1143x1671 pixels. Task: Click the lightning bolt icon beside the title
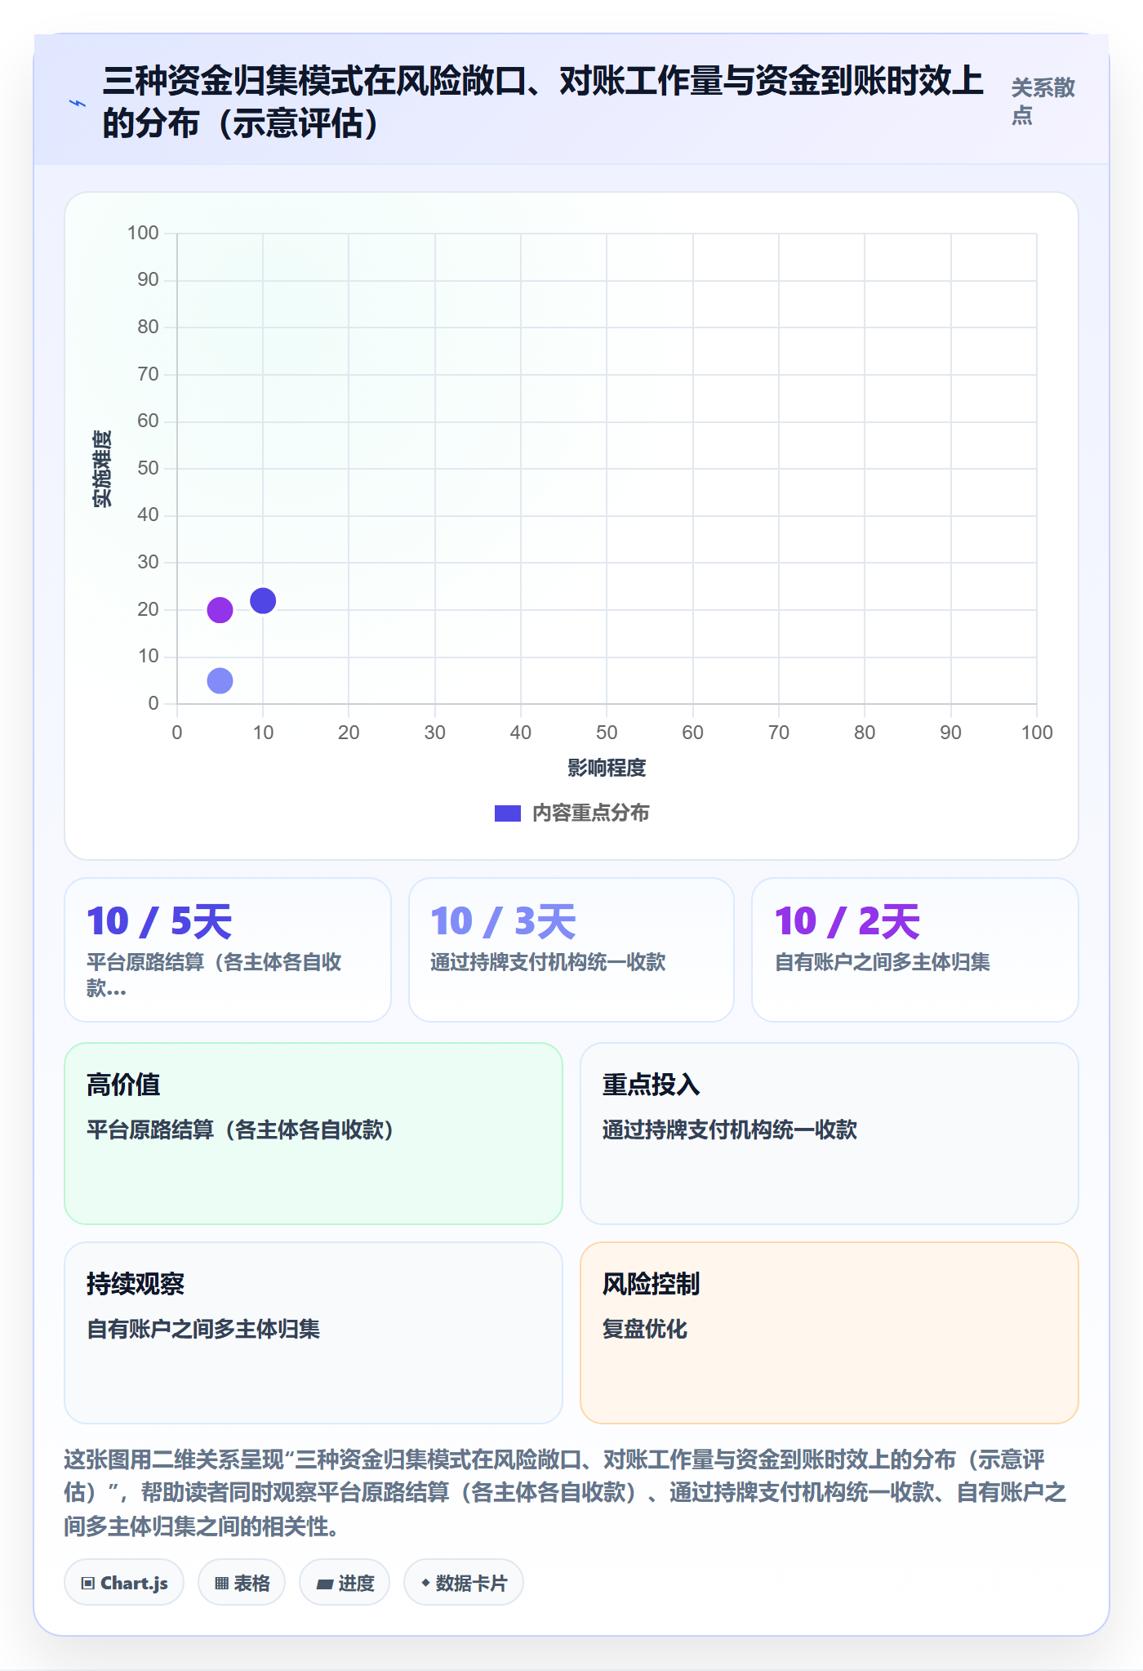click(x=78, y=104)
